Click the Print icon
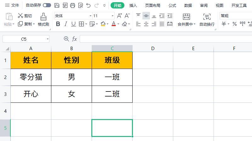252x141 pixels. coord(72,5)
